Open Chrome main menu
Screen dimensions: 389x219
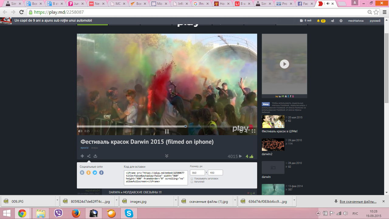tap(384, 12)
